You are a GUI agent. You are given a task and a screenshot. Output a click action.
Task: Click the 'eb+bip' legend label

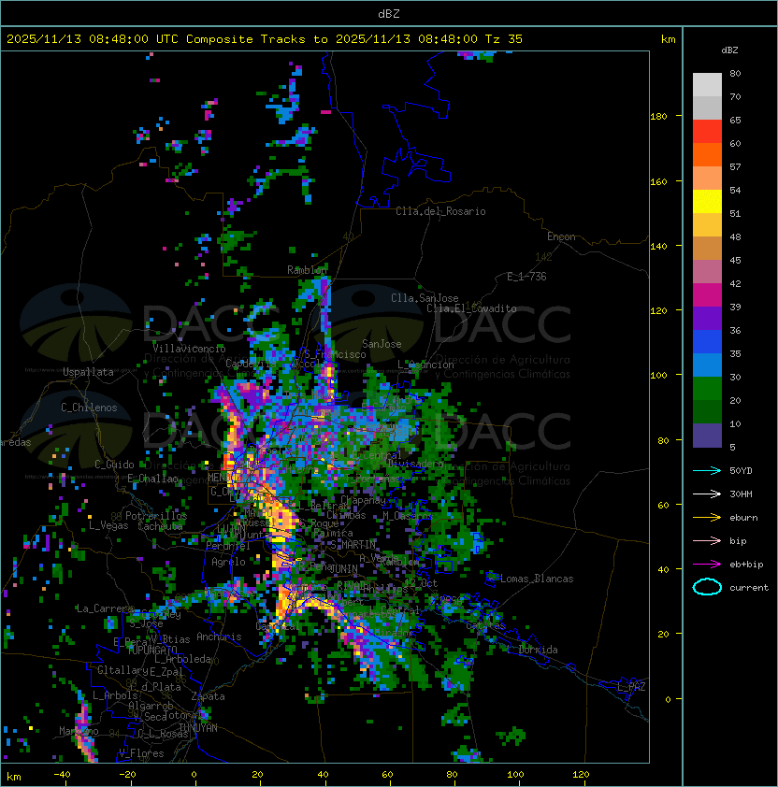[746, 565]
